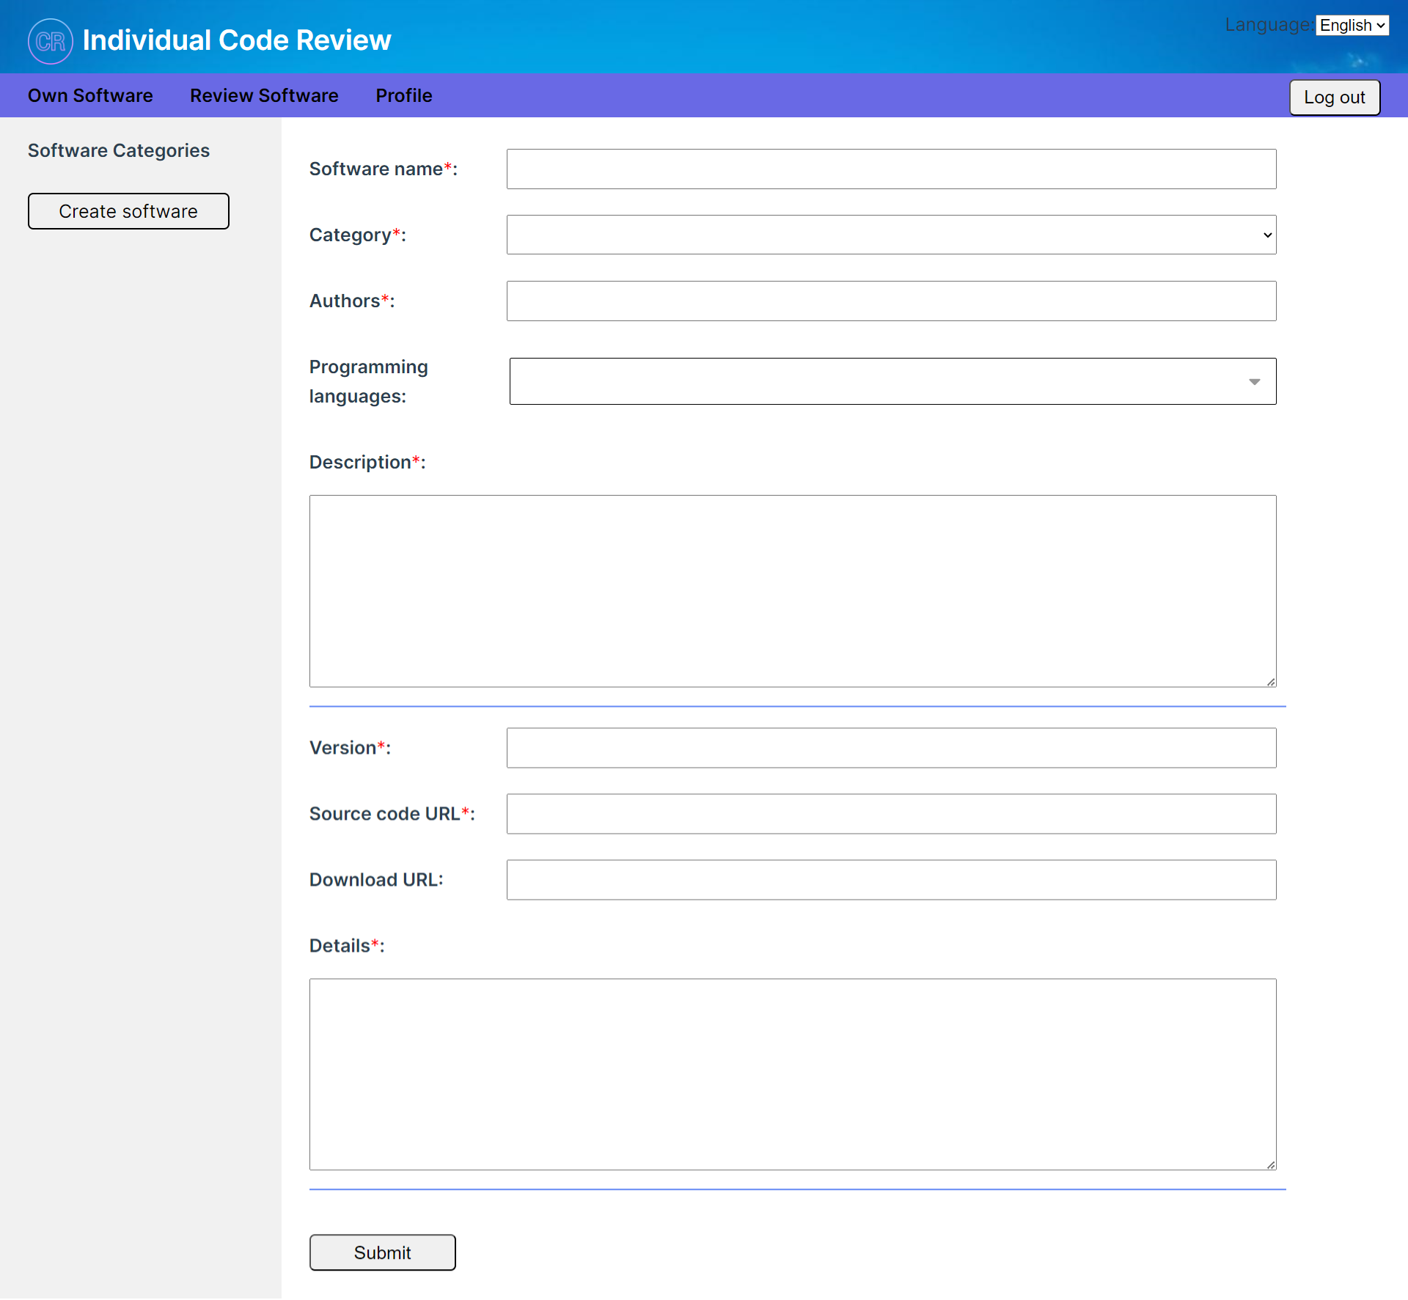Click the Source code URL label

(x=392, y=814)
